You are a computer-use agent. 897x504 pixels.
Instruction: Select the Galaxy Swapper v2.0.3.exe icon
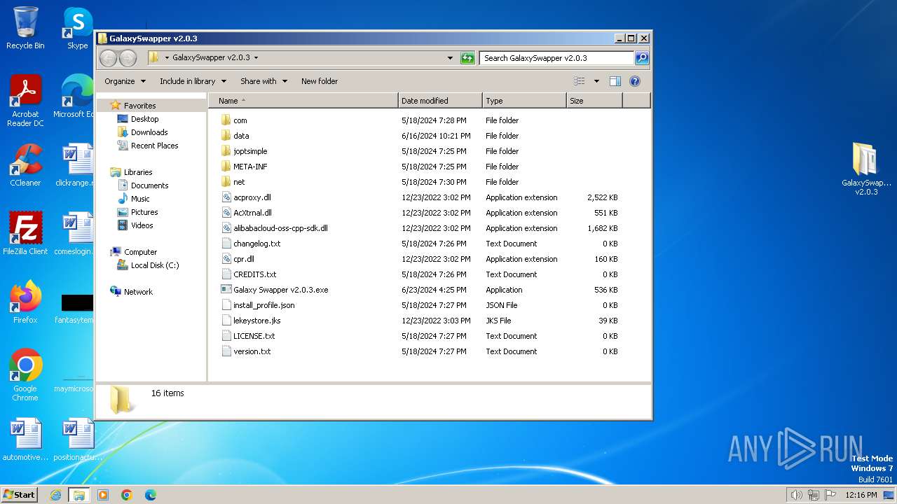(x=226, y=290)
